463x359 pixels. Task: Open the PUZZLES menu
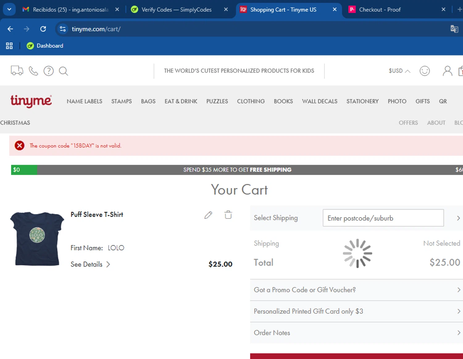[x=217, y=101]
